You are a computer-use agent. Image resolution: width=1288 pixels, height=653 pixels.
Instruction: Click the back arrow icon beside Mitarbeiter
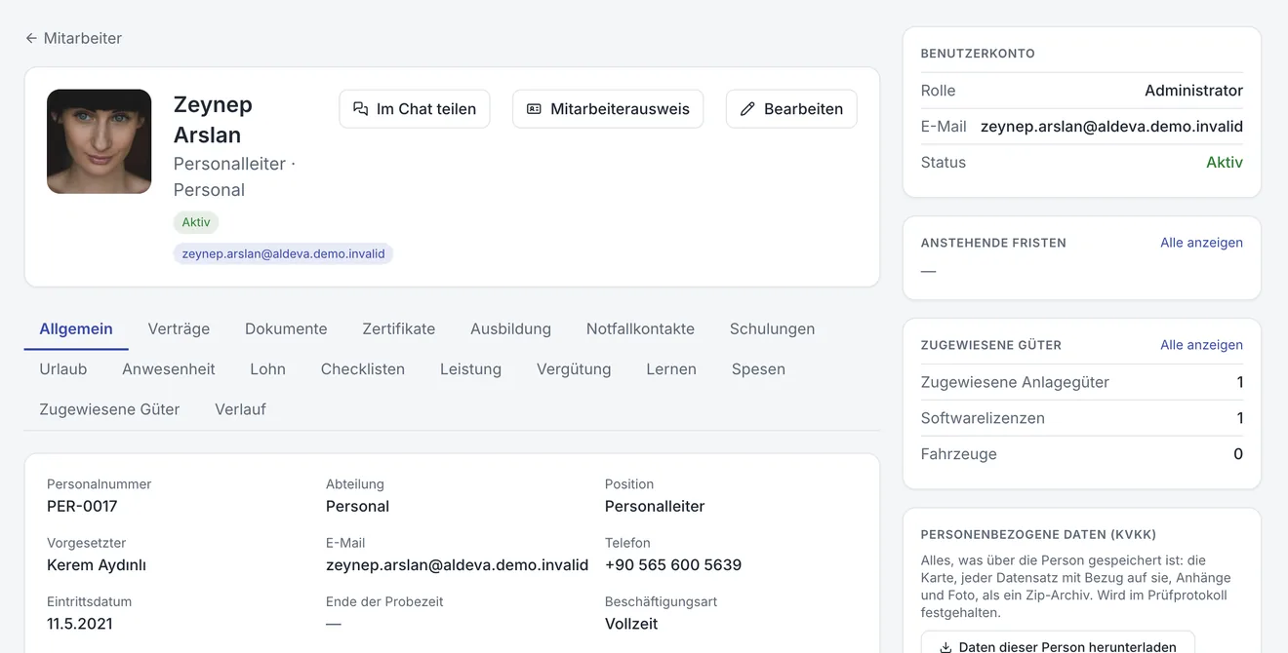coord(31,38)
